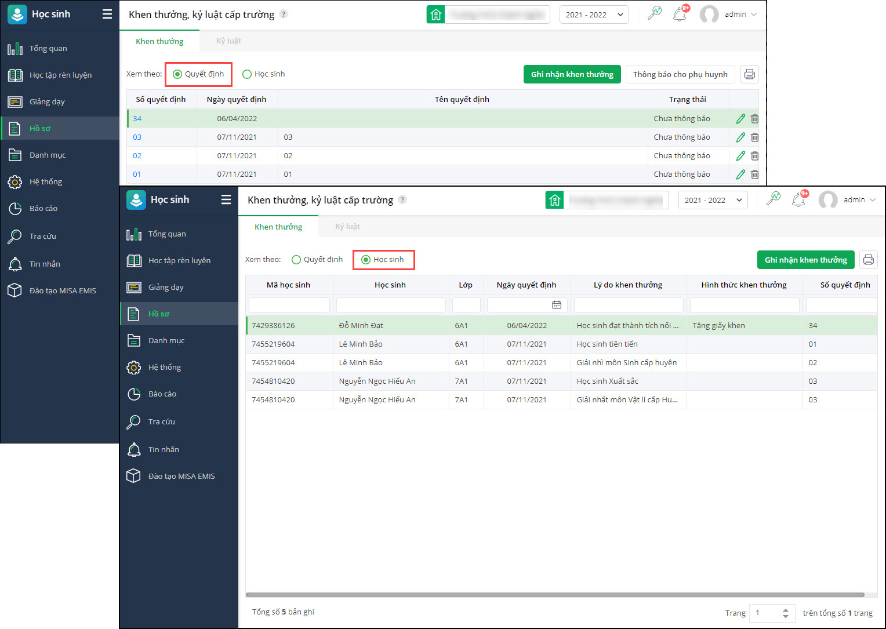This screenshot has height=629, width=886.
Task: Click the green home icon in the top header
Action: 436,14
